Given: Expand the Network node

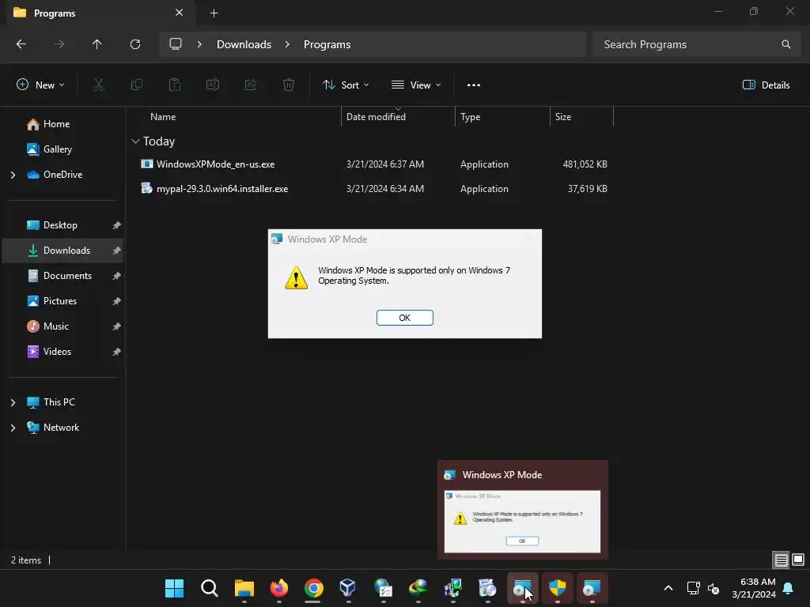Looking at the screenshot, I should tap(13, 428).
